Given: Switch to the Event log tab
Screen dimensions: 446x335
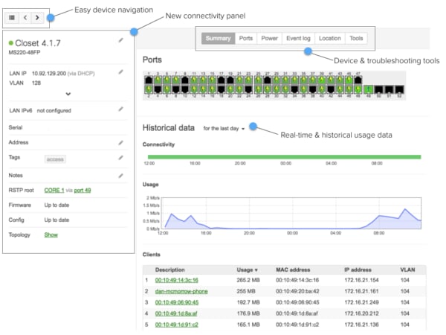Looking at the screenshot, I should [298, 38].
